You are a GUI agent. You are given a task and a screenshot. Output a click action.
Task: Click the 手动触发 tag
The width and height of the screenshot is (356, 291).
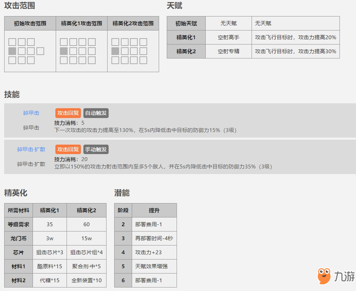click(x=96, y=150)
